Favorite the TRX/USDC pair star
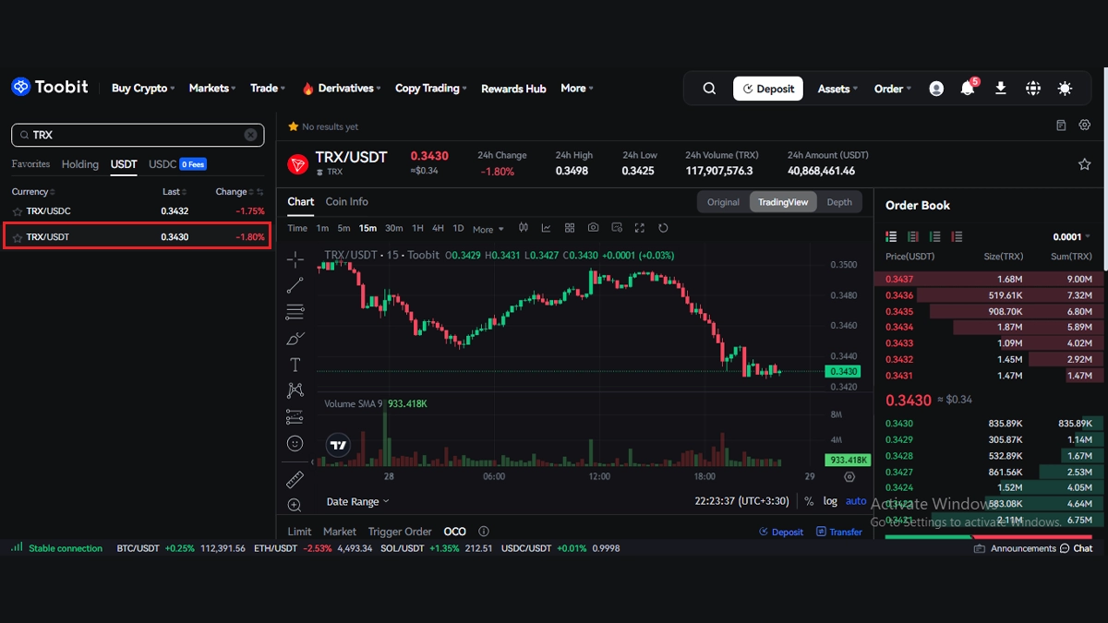Screen dimensions: 1108x623 18,211
